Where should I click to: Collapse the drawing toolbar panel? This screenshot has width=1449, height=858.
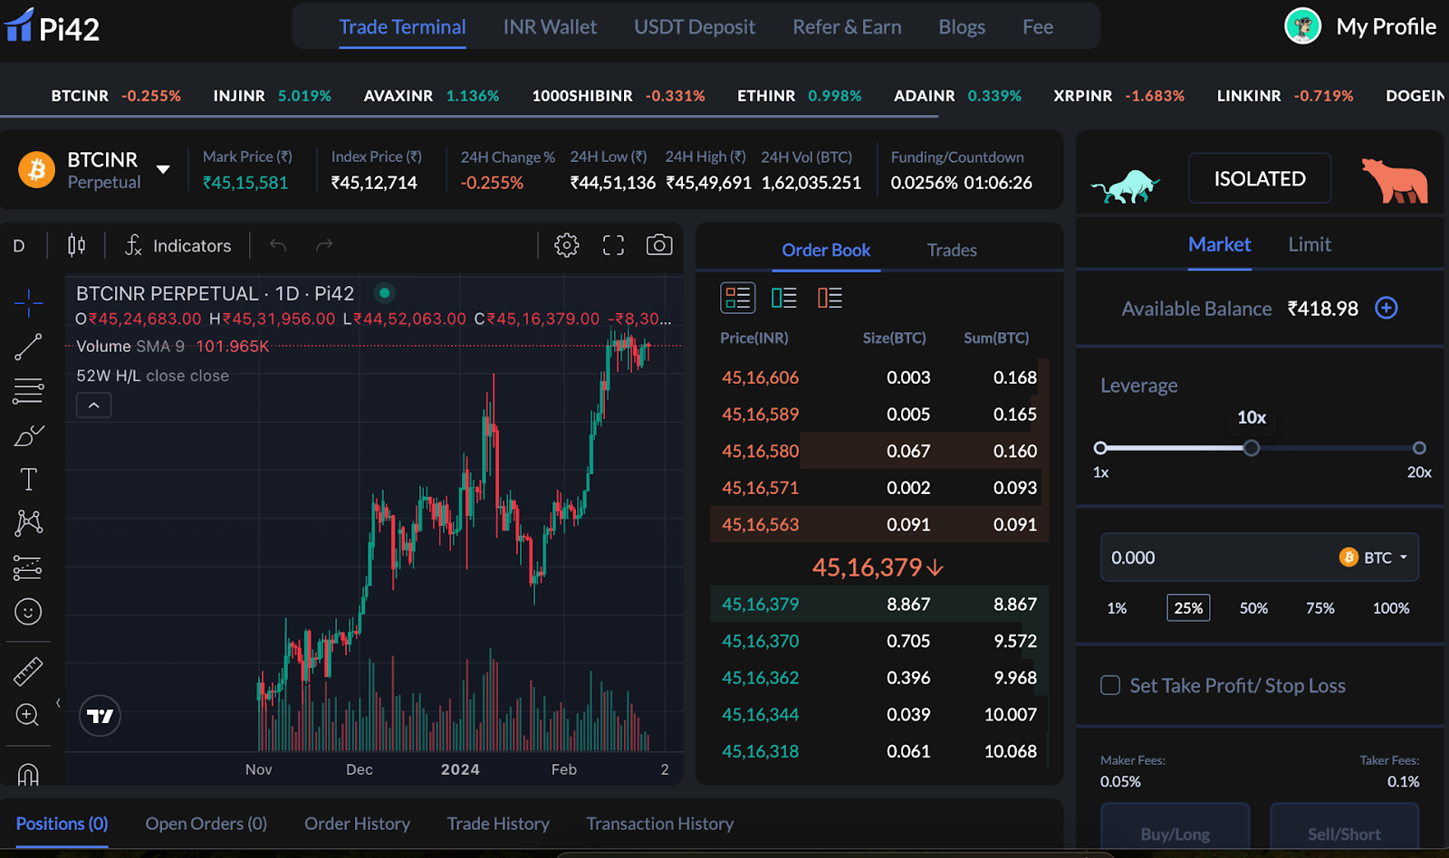(x=58, y=702)
